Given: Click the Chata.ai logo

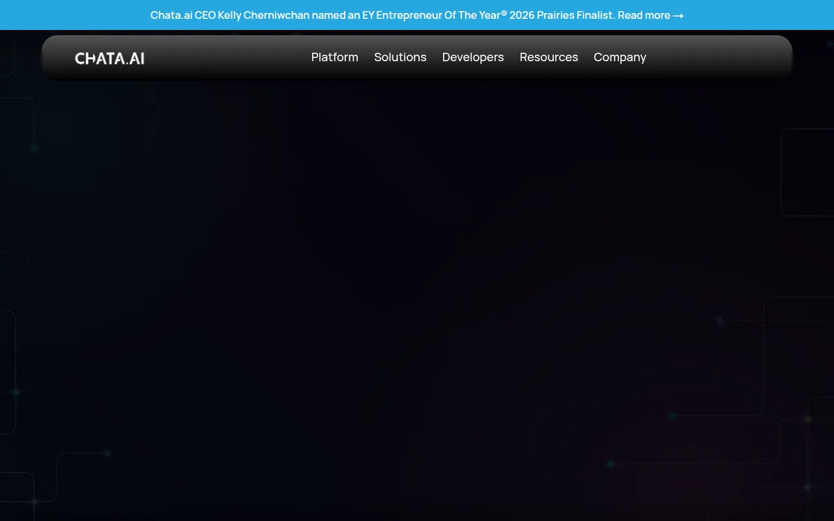Looking at the screenshot, I should pyautogui.click(x=109, y=58).
